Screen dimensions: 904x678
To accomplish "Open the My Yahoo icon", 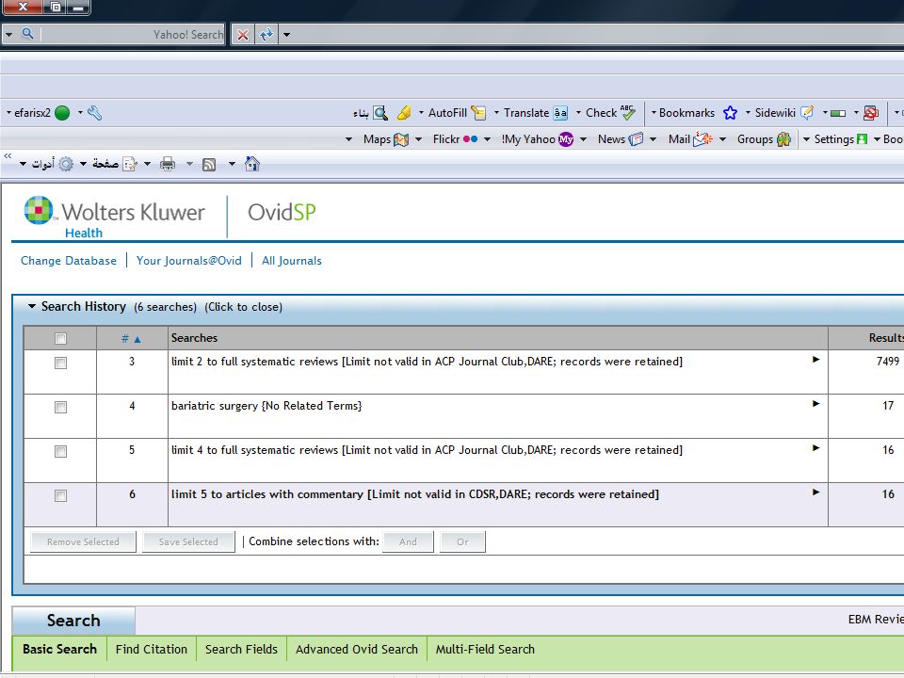I will point(566,139).
